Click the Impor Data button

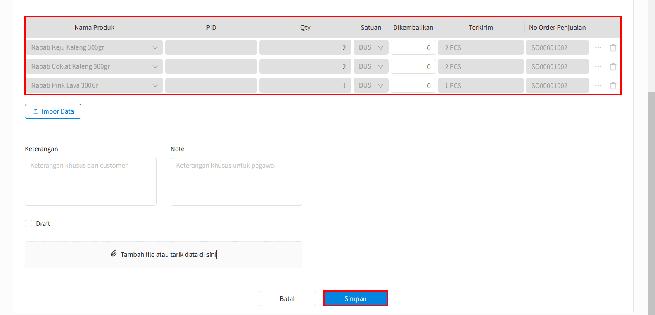coord(53,111)
